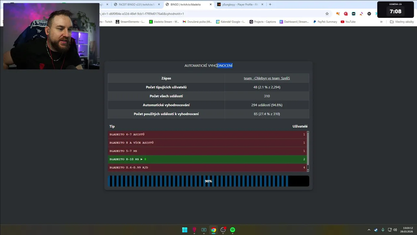Click the 90% evaluation progress bar
This screenshot has width=417, height=235.
point(208,181)
